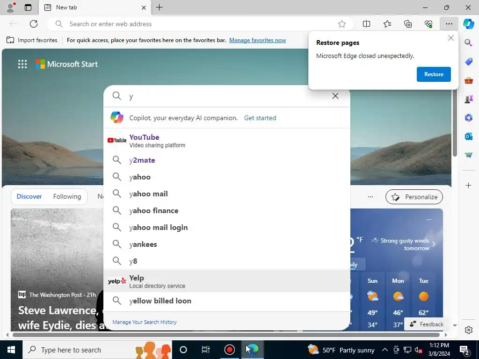Select the yahoo mail login suggestion

pos(227,228)
